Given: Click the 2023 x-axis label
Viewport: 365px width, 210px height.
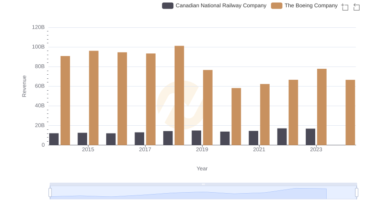Looking at the screenshot, I should click(316, 149).
